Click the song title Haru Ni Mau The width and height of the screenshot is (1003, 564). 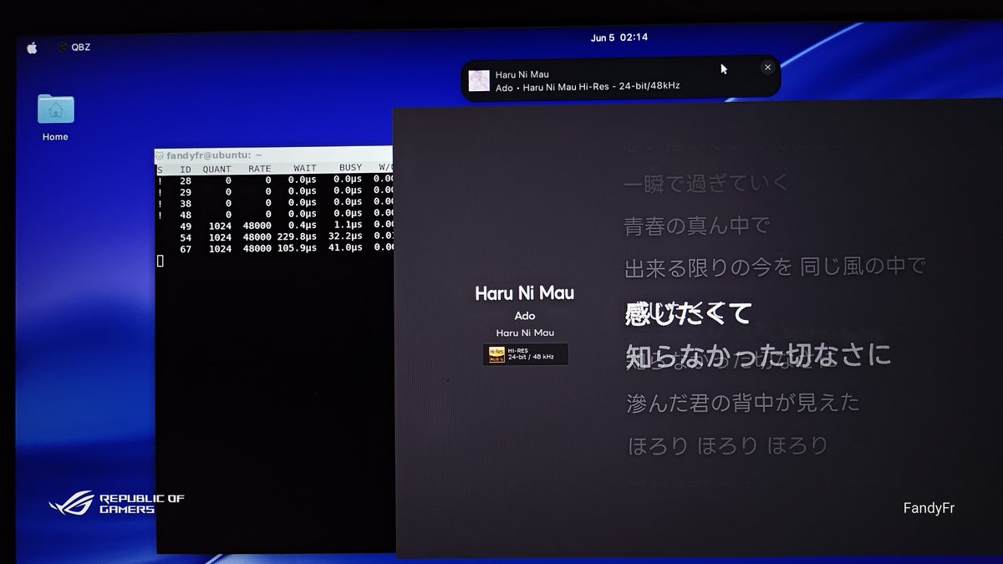click(x=525, y=293)
